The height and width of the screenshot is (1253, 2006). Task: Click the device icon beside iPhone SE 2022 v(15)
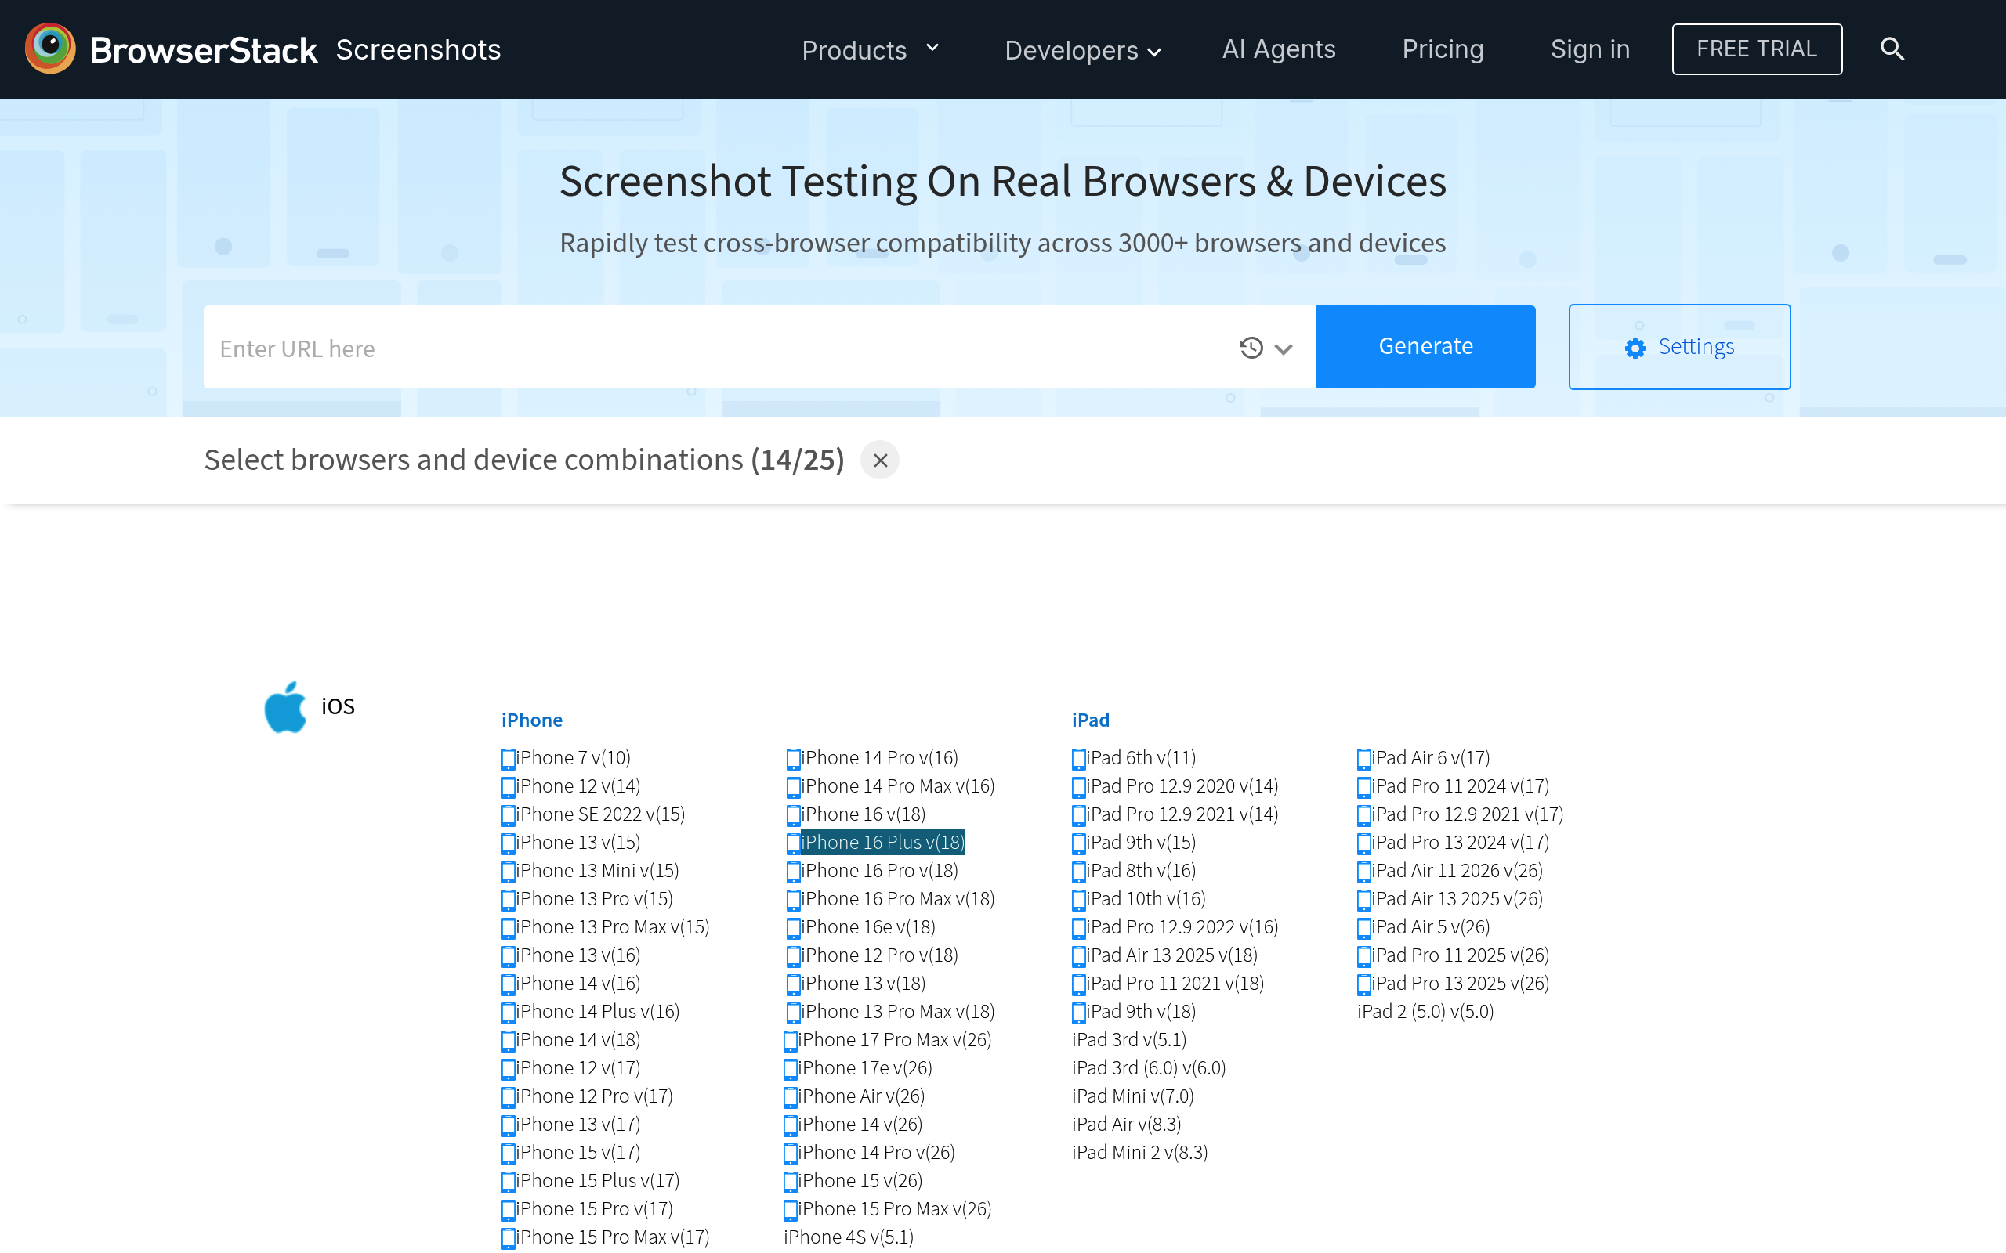[508, 814]
